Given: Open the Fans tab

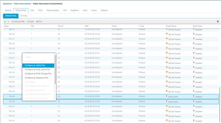Looking at the screenshot, I should (x=32, y=10).
